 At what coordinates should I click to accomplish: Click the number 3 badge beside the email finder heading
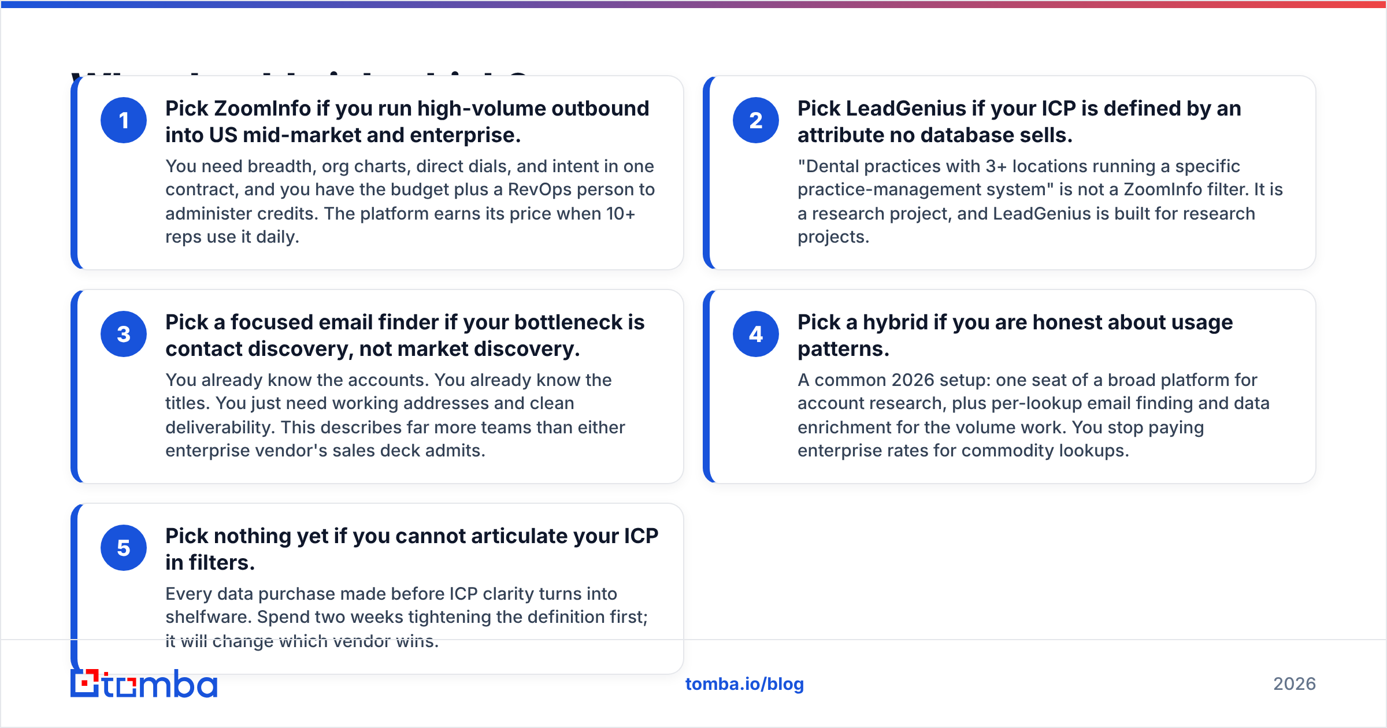[124, 334]
